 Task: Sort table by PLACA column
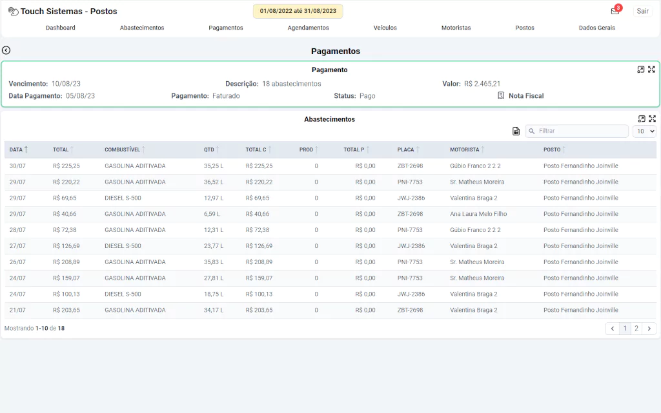(x=409, y=149)
